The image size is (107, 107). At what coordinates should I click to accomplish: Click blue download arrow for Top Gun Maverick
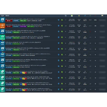(59, 26)
